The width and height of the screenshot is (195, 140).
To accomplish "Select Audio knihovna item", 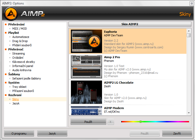I will tap(22, 70).
